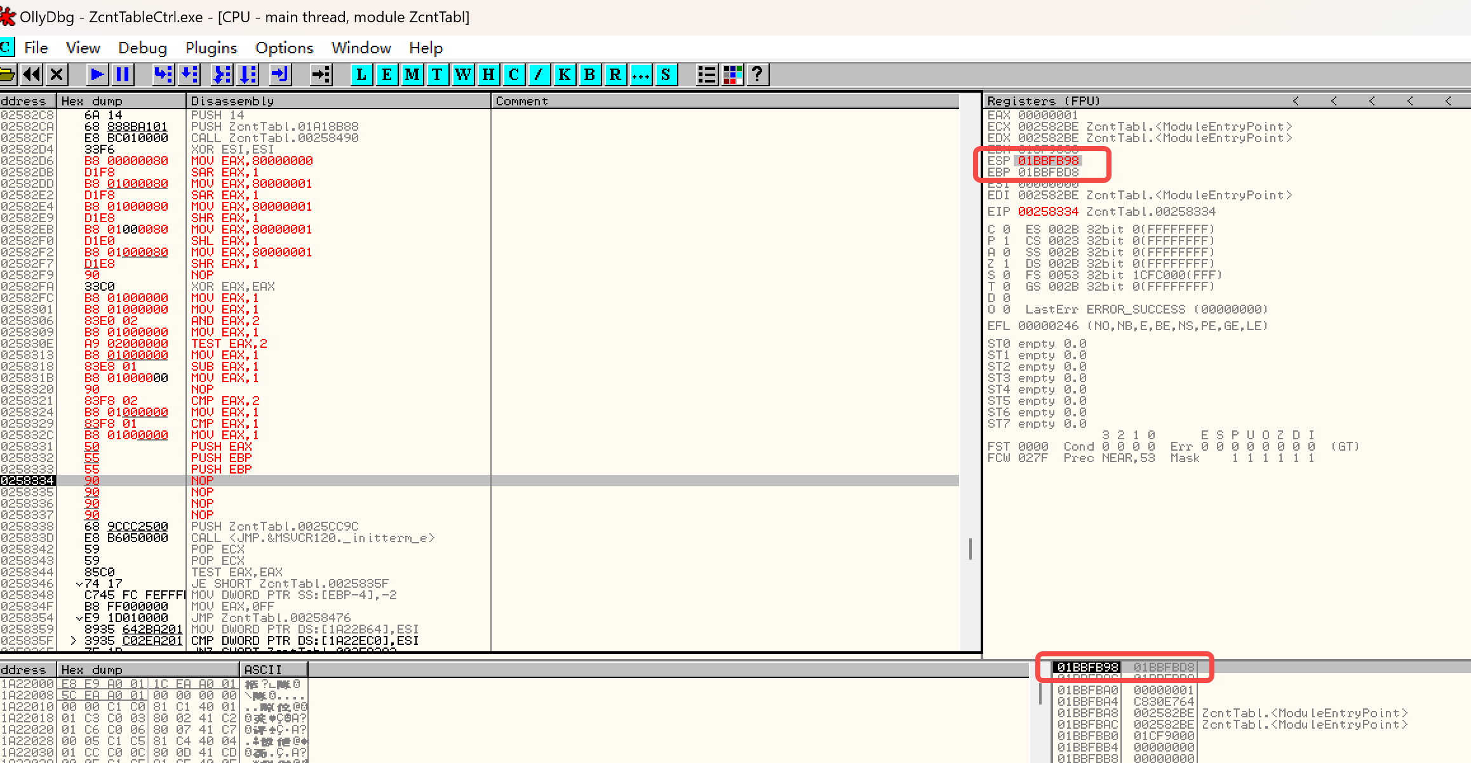Screen dimensions: 1471x763
Task: Click the Step over toolbar icon
Action: pyautogui.click(x=189, y=75)
